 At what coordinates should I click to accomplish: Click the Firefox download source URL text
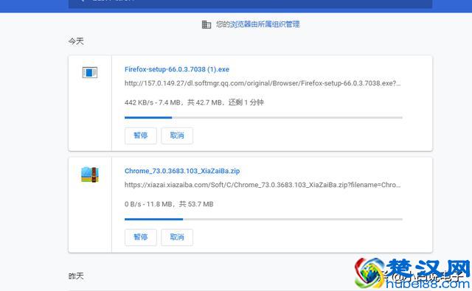click(x=263, y=83)
